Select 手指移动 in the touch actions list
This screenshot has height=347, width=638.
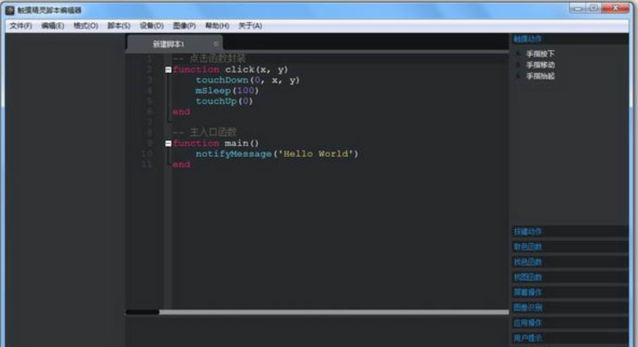(x=540, y=65)
